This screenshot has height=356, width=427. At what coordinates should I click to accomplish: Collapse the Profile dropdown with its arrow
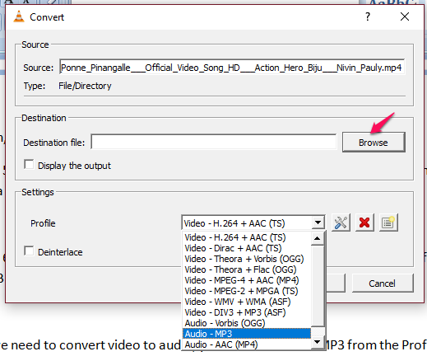point(318,222)
